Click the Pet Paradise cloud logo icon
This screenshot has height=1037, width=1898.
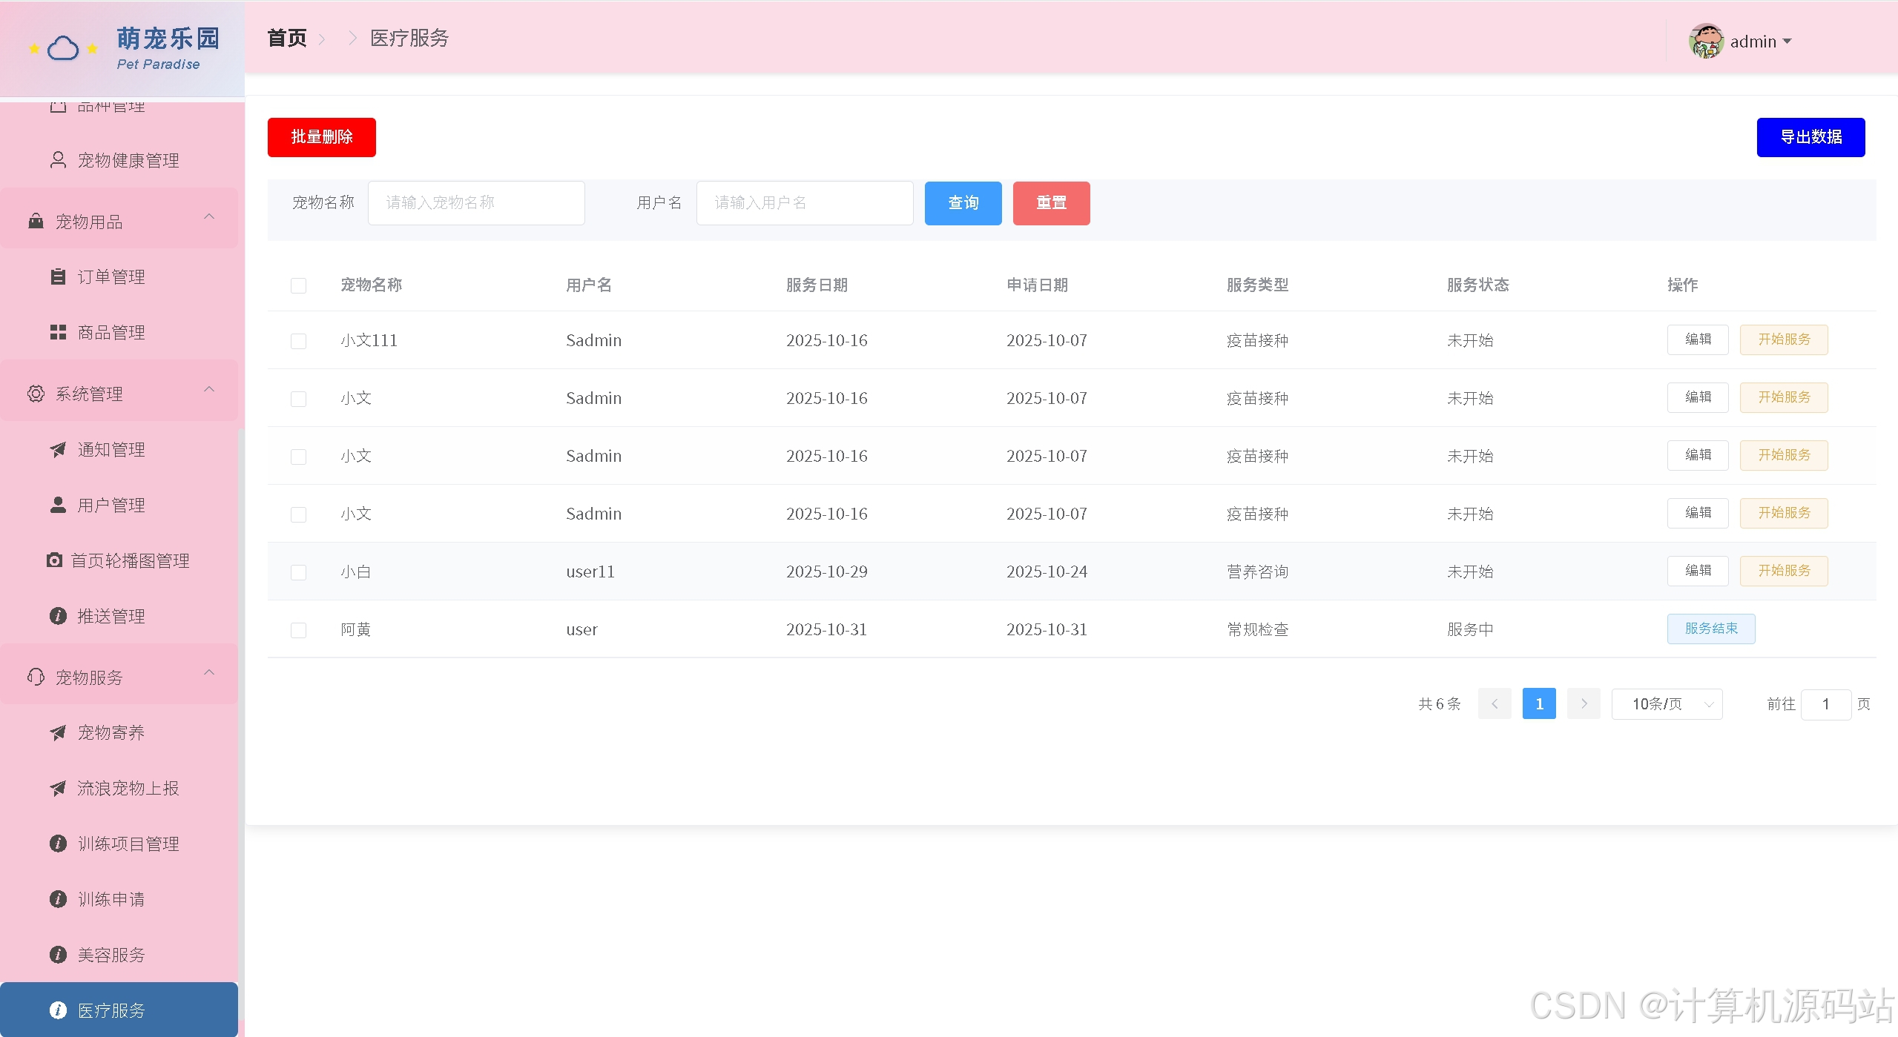(63, 48)
